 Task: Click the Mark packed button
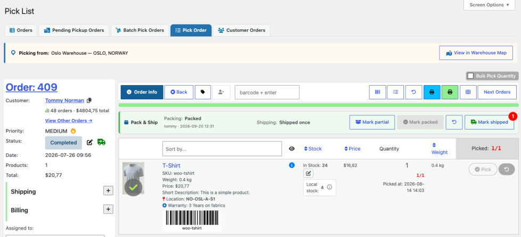[x=420, y=122]
